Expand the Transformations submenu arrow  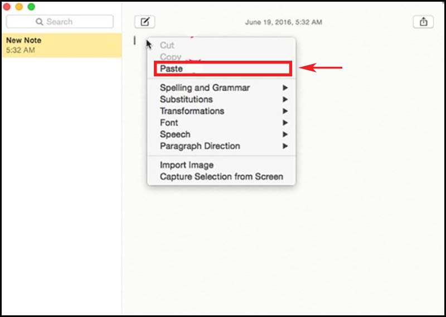[x=285, y=111]
